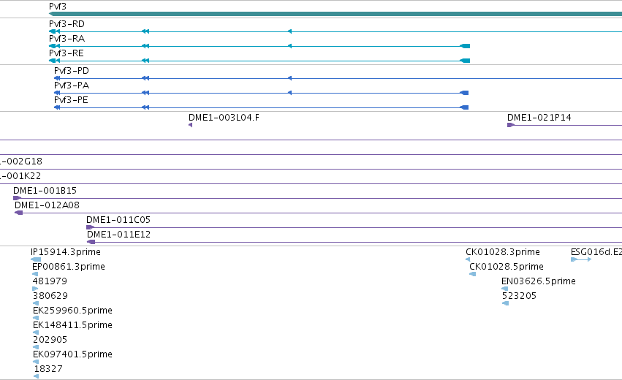Select the EN03626.5prime label
This screenshot has width=622, height=380.
pyautogui.click(x=538, y=281)
